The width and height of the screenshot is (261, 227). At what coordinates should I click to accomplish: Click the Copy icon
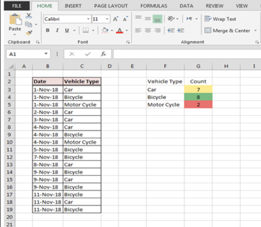(x=29, y=24)
